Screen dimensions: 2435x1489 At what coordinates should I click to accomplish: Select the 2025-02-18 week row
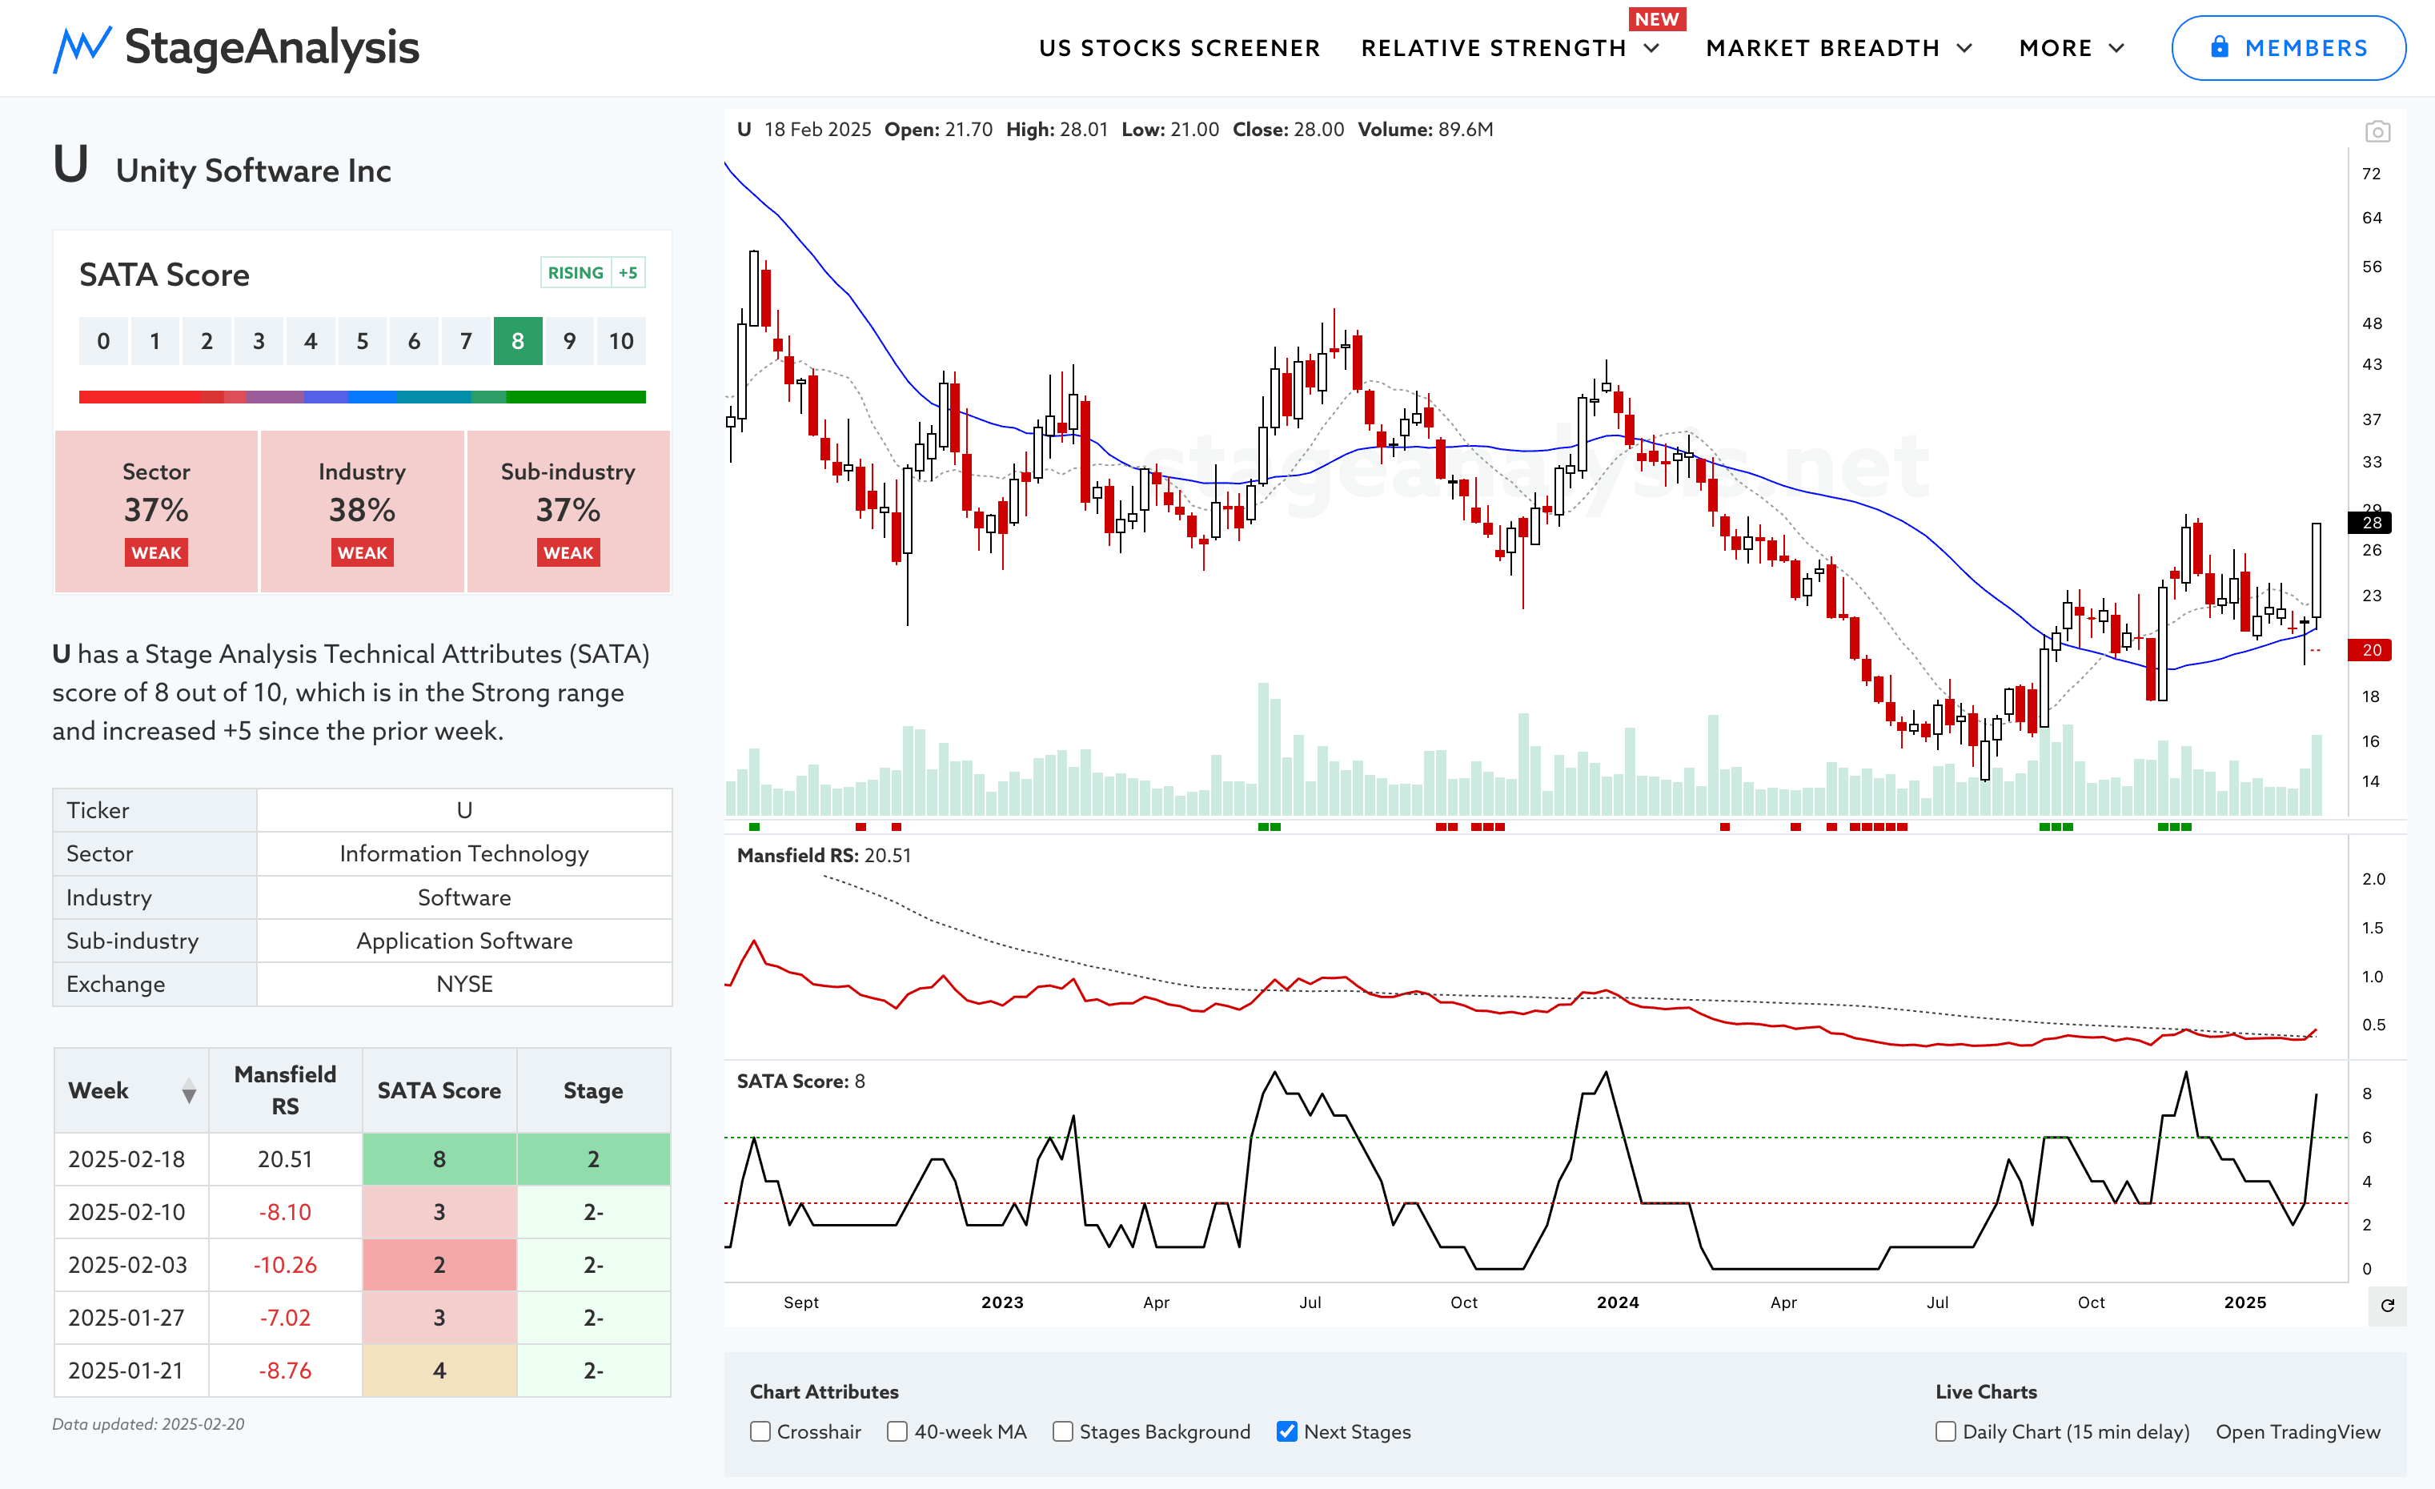coord(362,1159)
